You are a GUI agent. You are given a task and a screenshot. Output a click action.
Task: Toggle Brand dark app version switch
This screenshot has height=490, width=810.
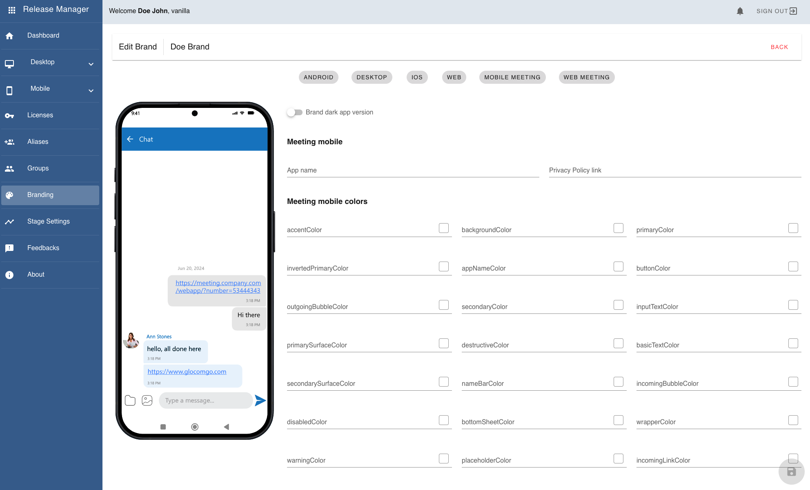pyautogui.click(x=294, y=112)
